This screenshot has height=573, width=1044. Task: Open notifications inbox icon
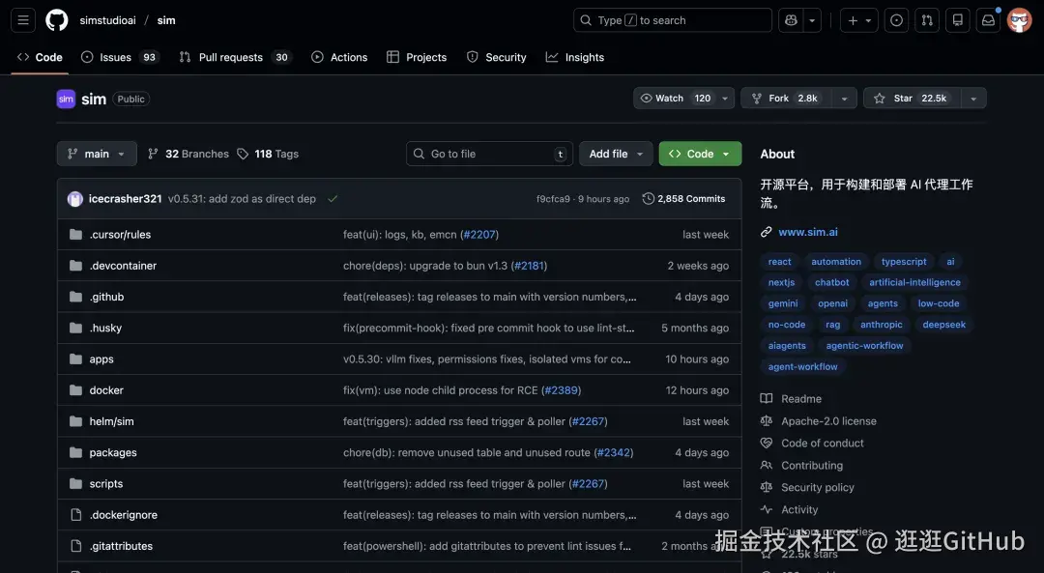(x=988, y=20)
